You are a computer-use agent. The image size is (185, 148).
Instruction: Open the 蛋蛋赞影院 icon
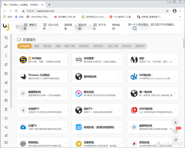click(23, 93)
